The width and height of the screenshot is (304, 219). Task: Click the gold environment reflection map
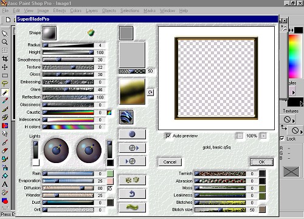(x=132, y=91)
